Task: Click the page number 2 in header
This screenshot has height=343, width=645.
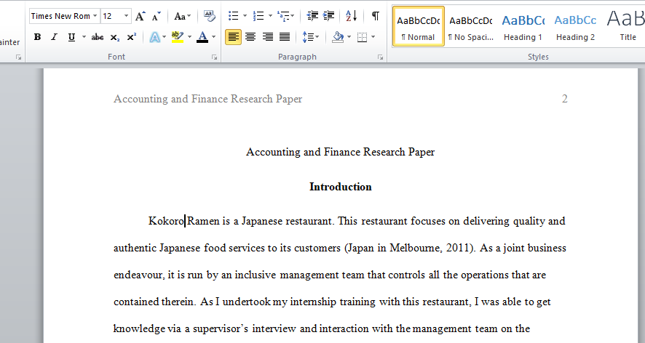Action: (x=565, y=99)
